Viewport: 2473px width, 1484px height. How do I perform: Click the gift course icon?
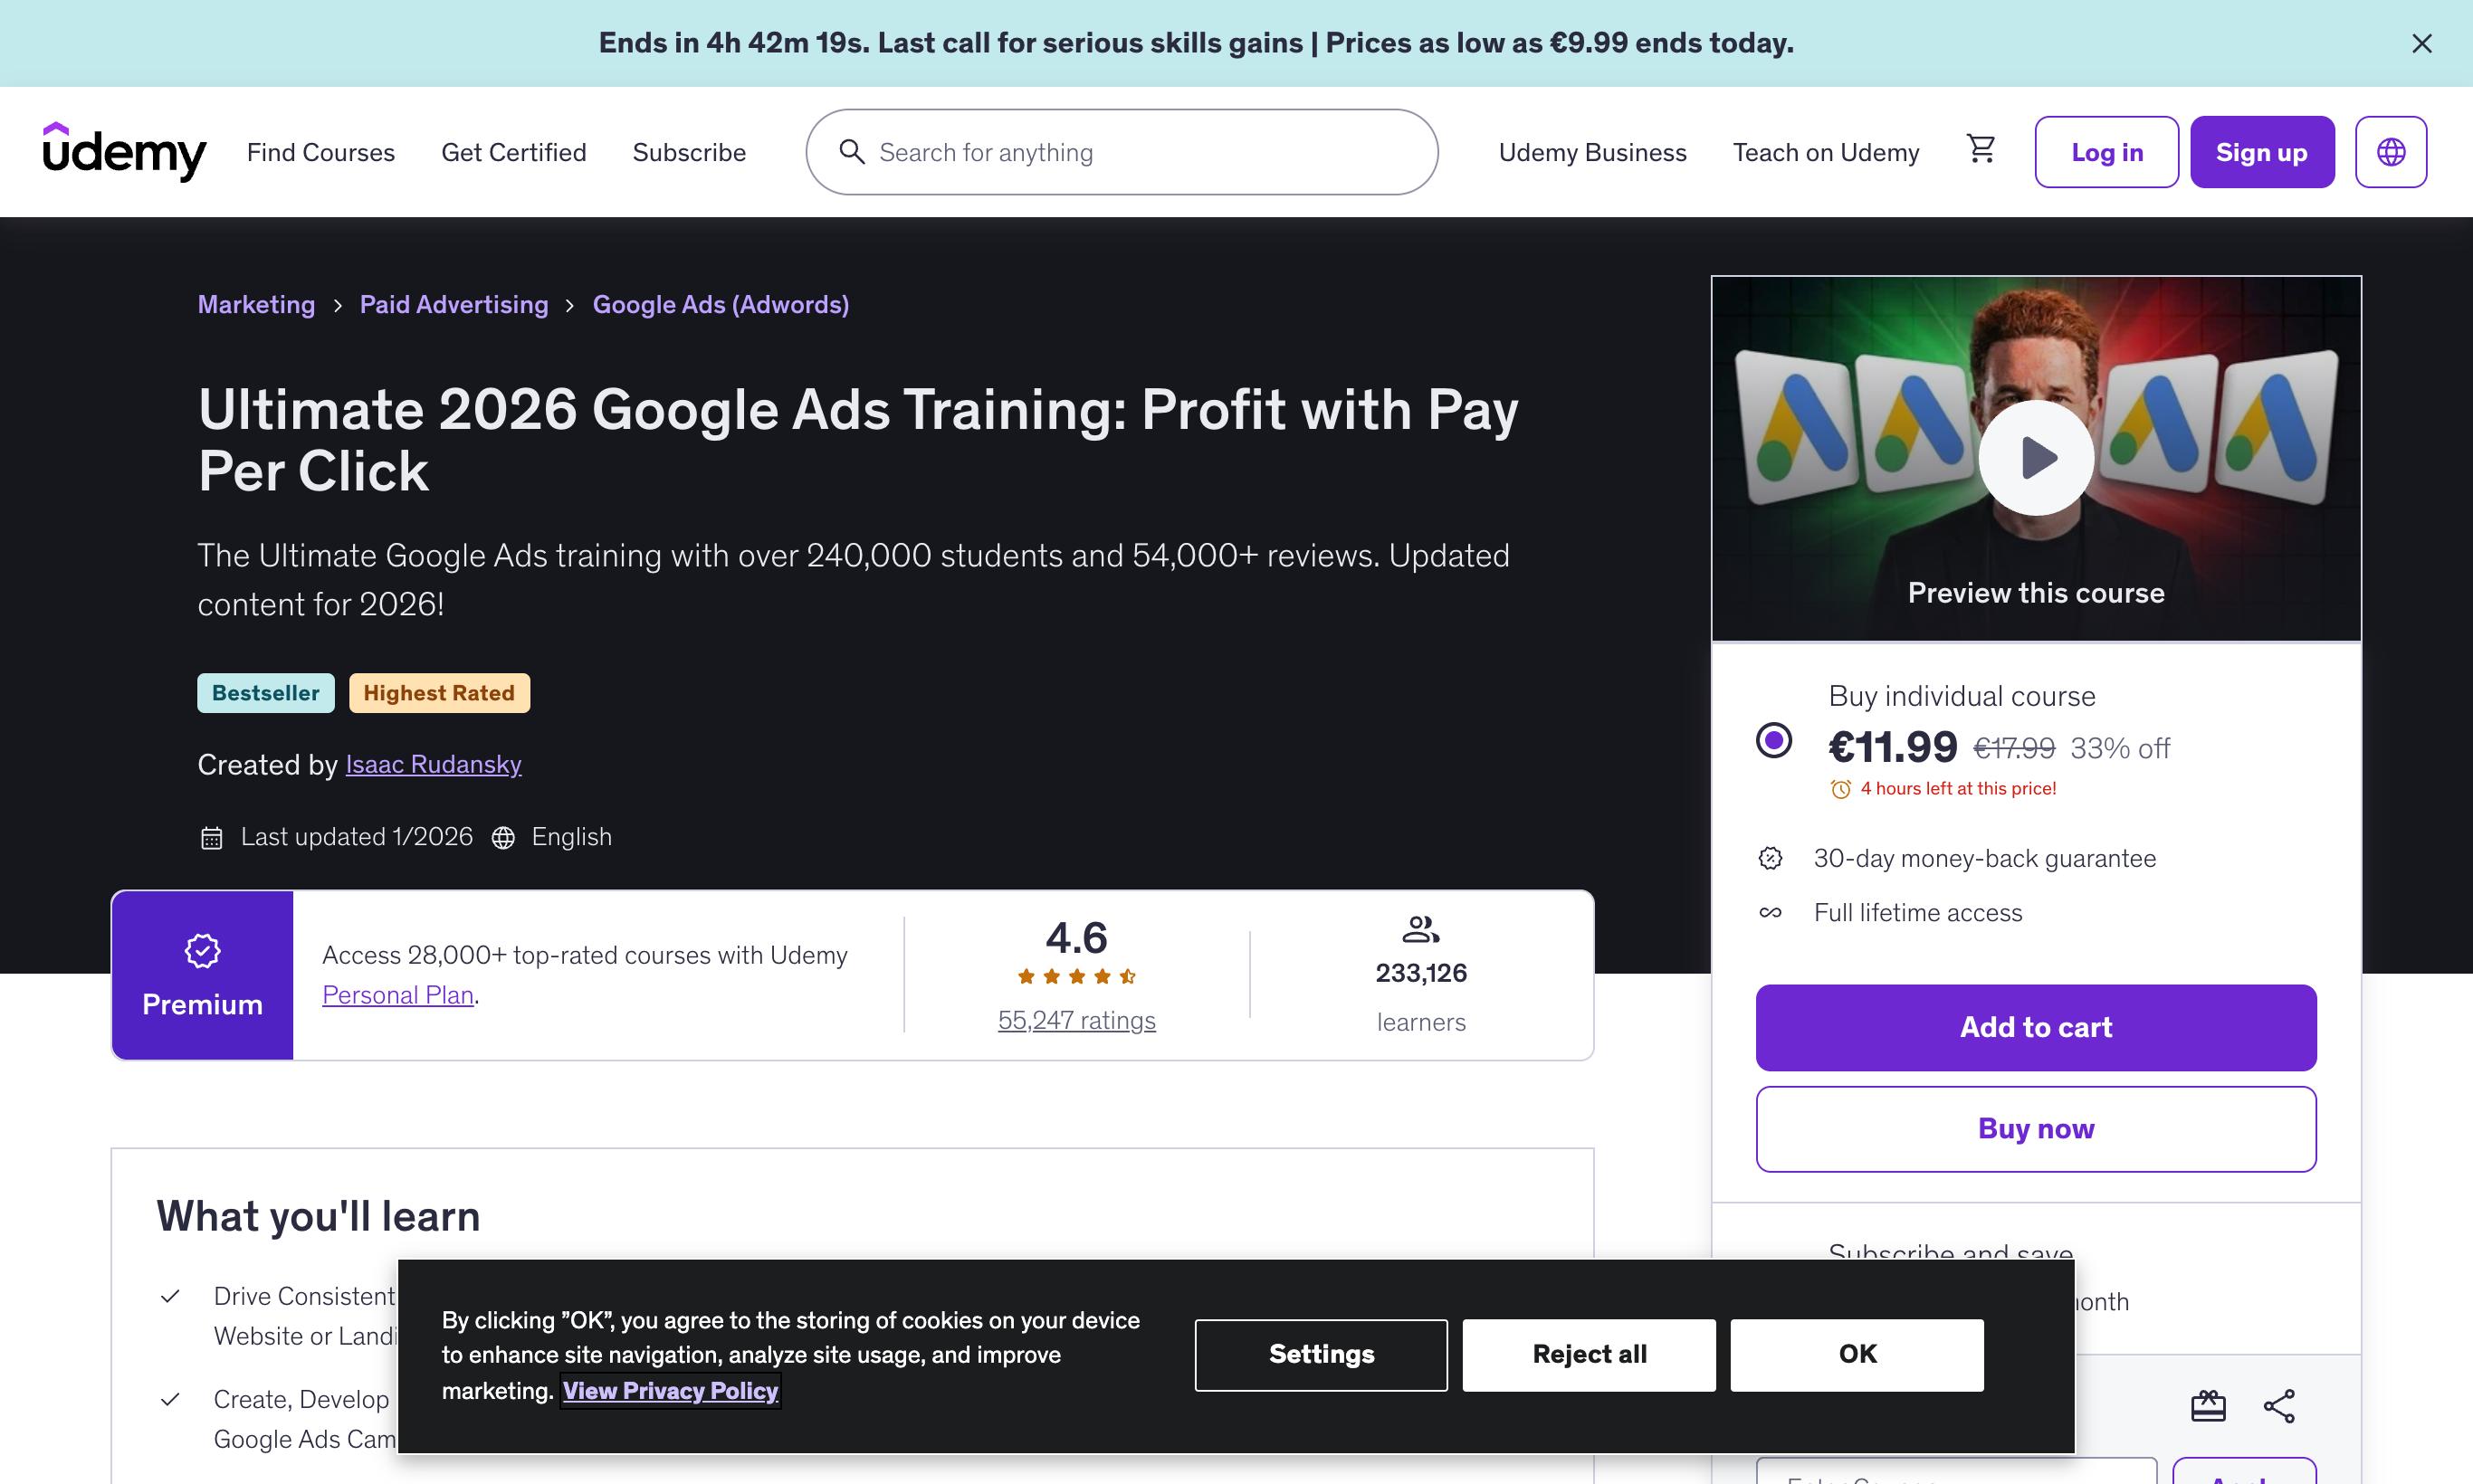(2208, 1406)
